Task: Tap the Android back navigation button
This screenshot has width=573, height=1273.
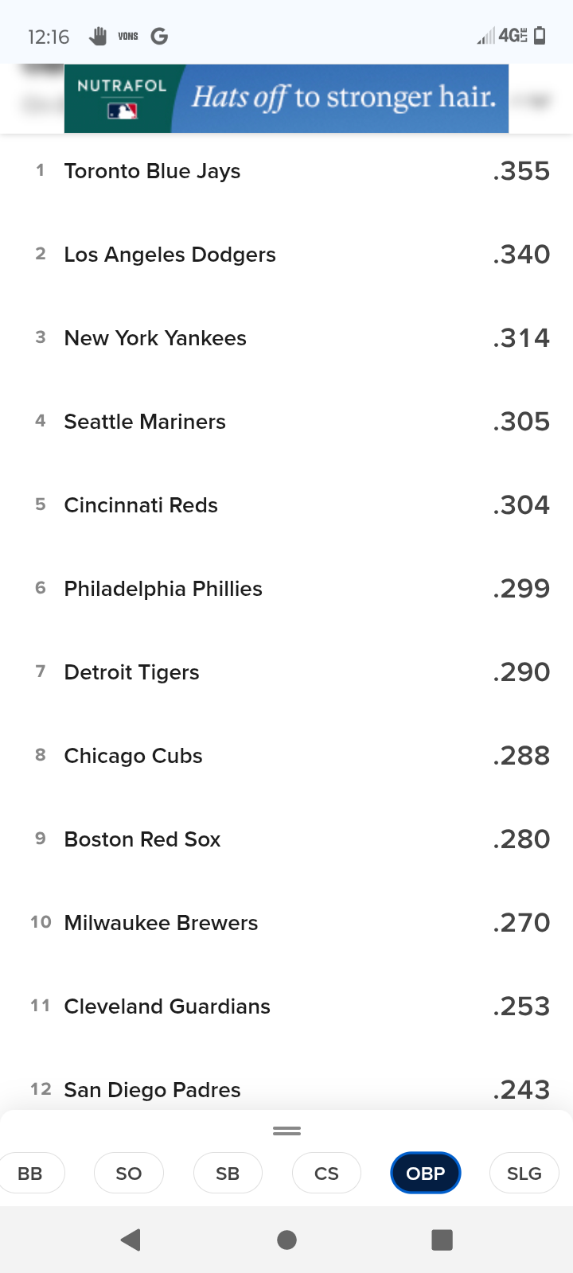Action: click(131, 1240)
